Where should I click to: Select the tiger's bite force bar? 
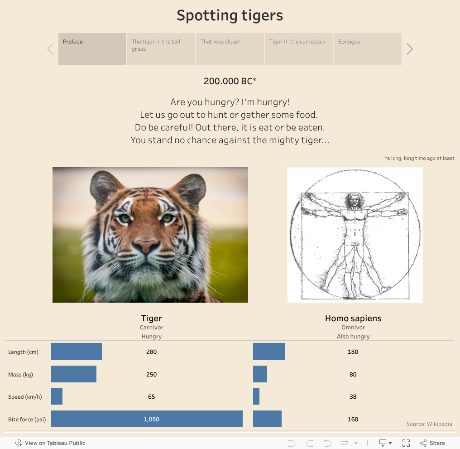147,419
